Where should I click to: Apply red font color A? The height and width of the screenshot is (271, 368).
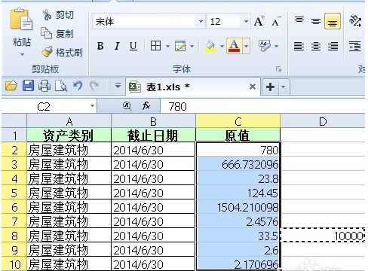tap(234, 46)
